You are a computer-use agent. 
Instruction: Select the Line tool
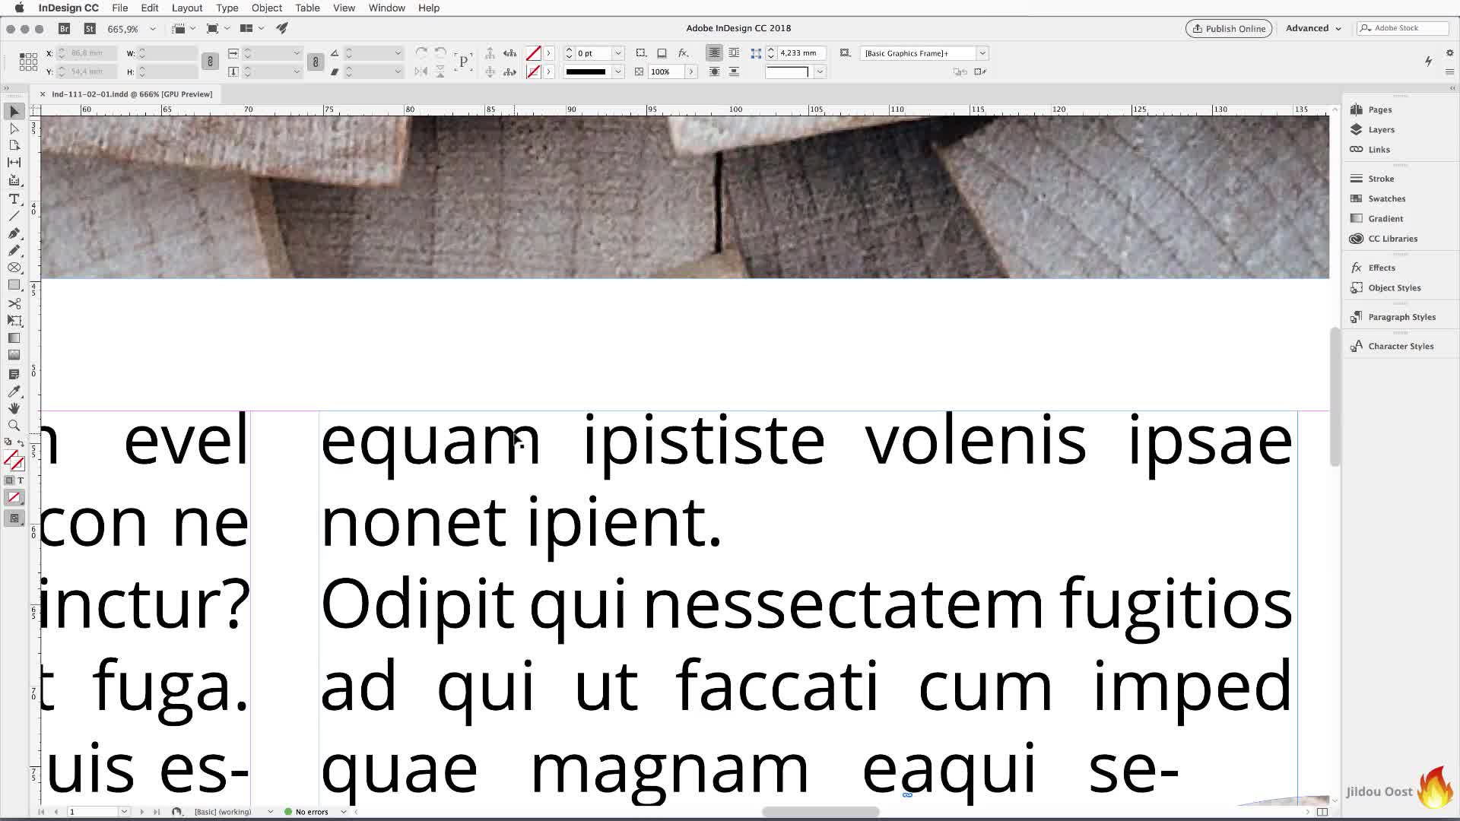[x=14, y=216]
